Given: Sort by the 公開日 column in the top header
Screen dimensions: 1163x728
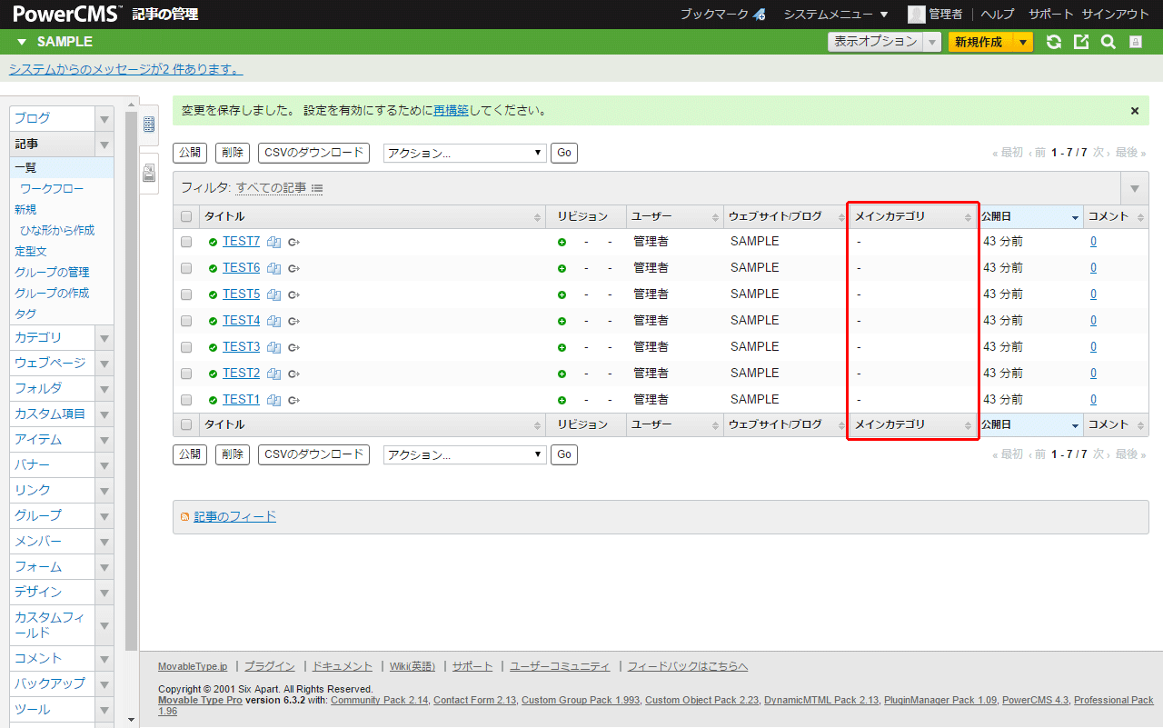Looking at the screenshot, I should (x=1030, y=216).
